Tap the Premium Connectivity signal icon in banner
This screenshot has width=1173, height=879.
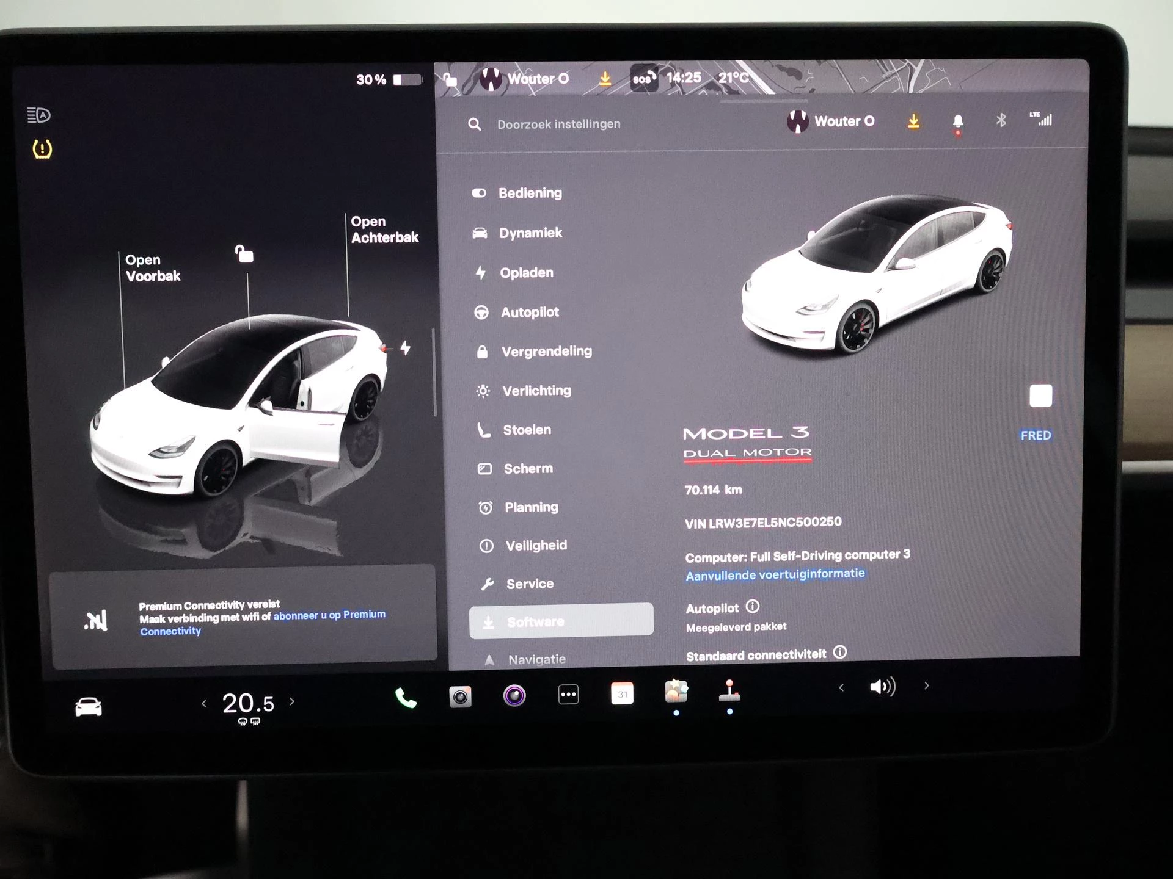pyautogui.click(x=96, y=621)
